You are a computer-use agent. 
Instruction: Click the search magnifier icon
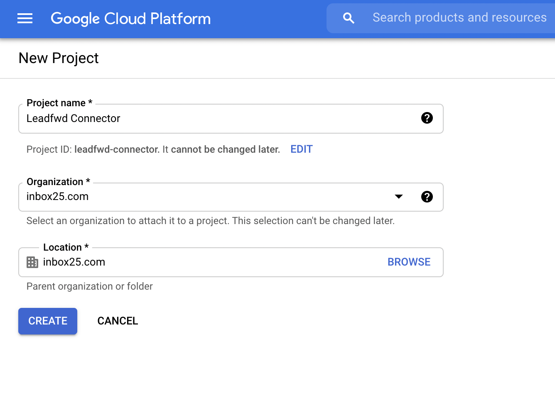point(349,18)
